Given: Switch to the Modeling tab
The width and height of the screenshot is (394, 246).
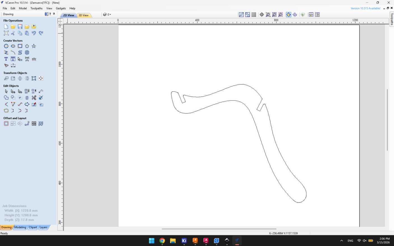Looking at the screenshot, I should click(20, 227).
